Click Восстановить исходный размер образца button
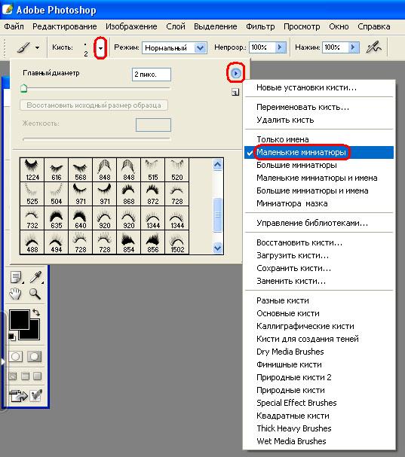Viewport: 405px width, 457px height. tap(94, 105)
